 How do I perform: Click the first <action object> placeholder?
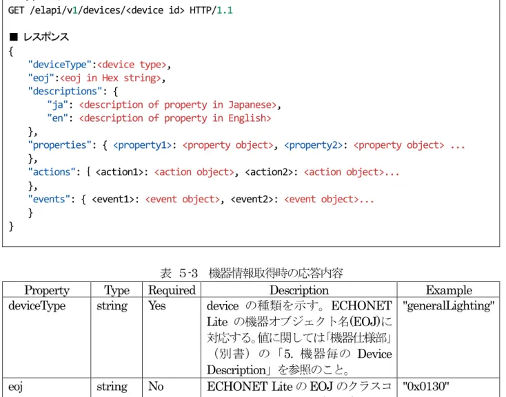coord(194,172)
